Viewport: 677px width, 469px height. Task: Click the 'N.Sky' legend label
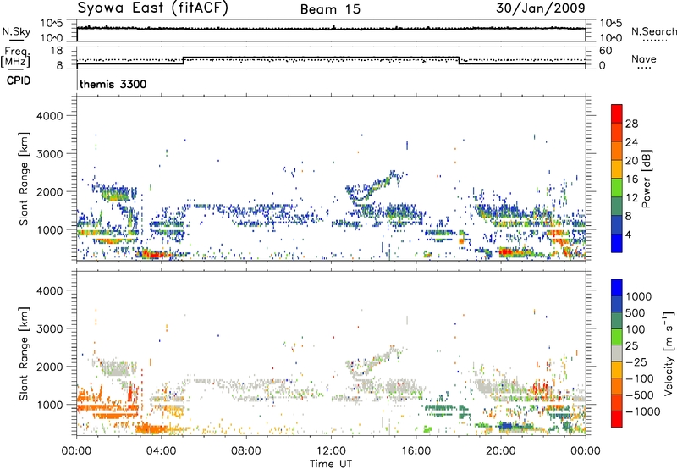pyautogui.click(x=16, y=31)
